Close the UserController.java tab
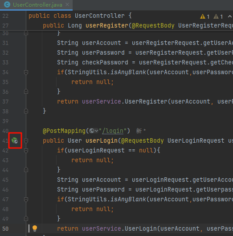The height and width of the screenshot is (236, 233). coord(67,4)
